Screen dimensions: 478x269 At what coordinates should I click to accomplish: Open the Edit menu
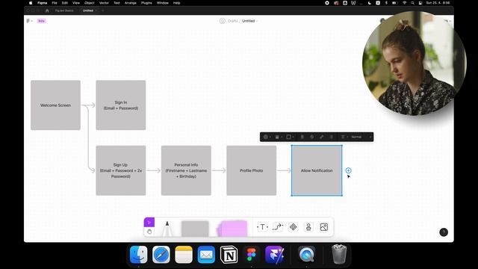click(65, 3)
